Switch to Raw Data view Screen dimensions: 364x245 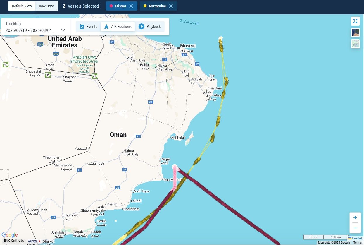(46, 6)
